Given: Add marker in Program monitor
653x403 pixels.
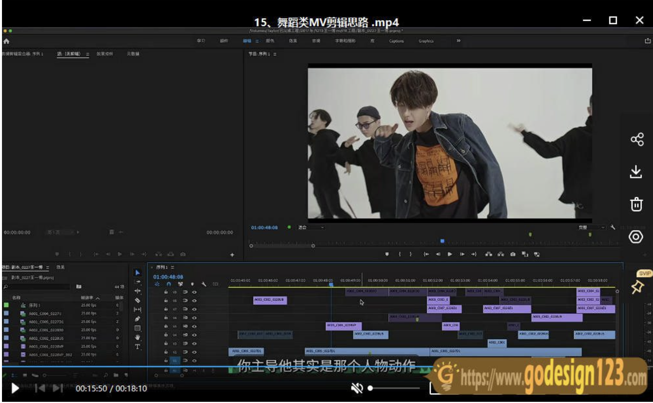Looking at the screenshot, I should 387,255.
